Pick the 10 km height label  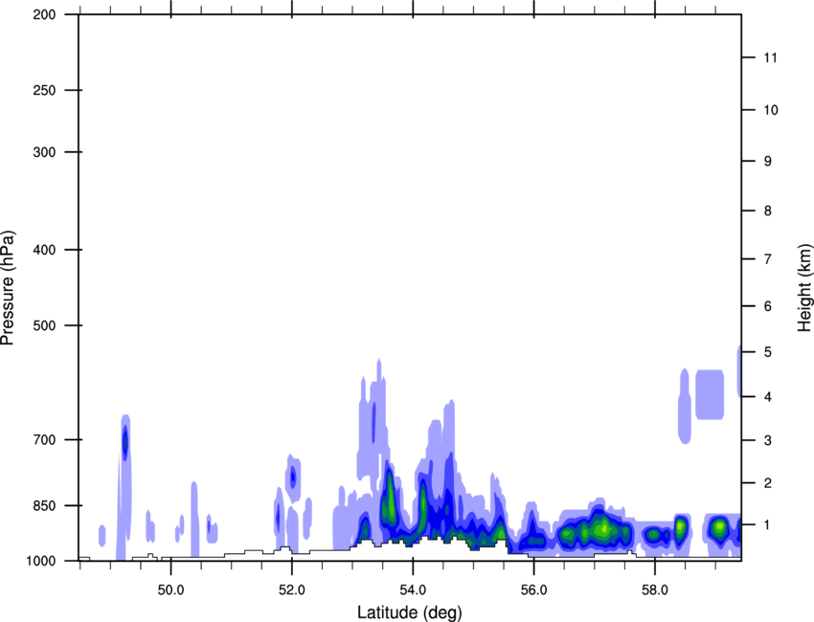point(771,110)
